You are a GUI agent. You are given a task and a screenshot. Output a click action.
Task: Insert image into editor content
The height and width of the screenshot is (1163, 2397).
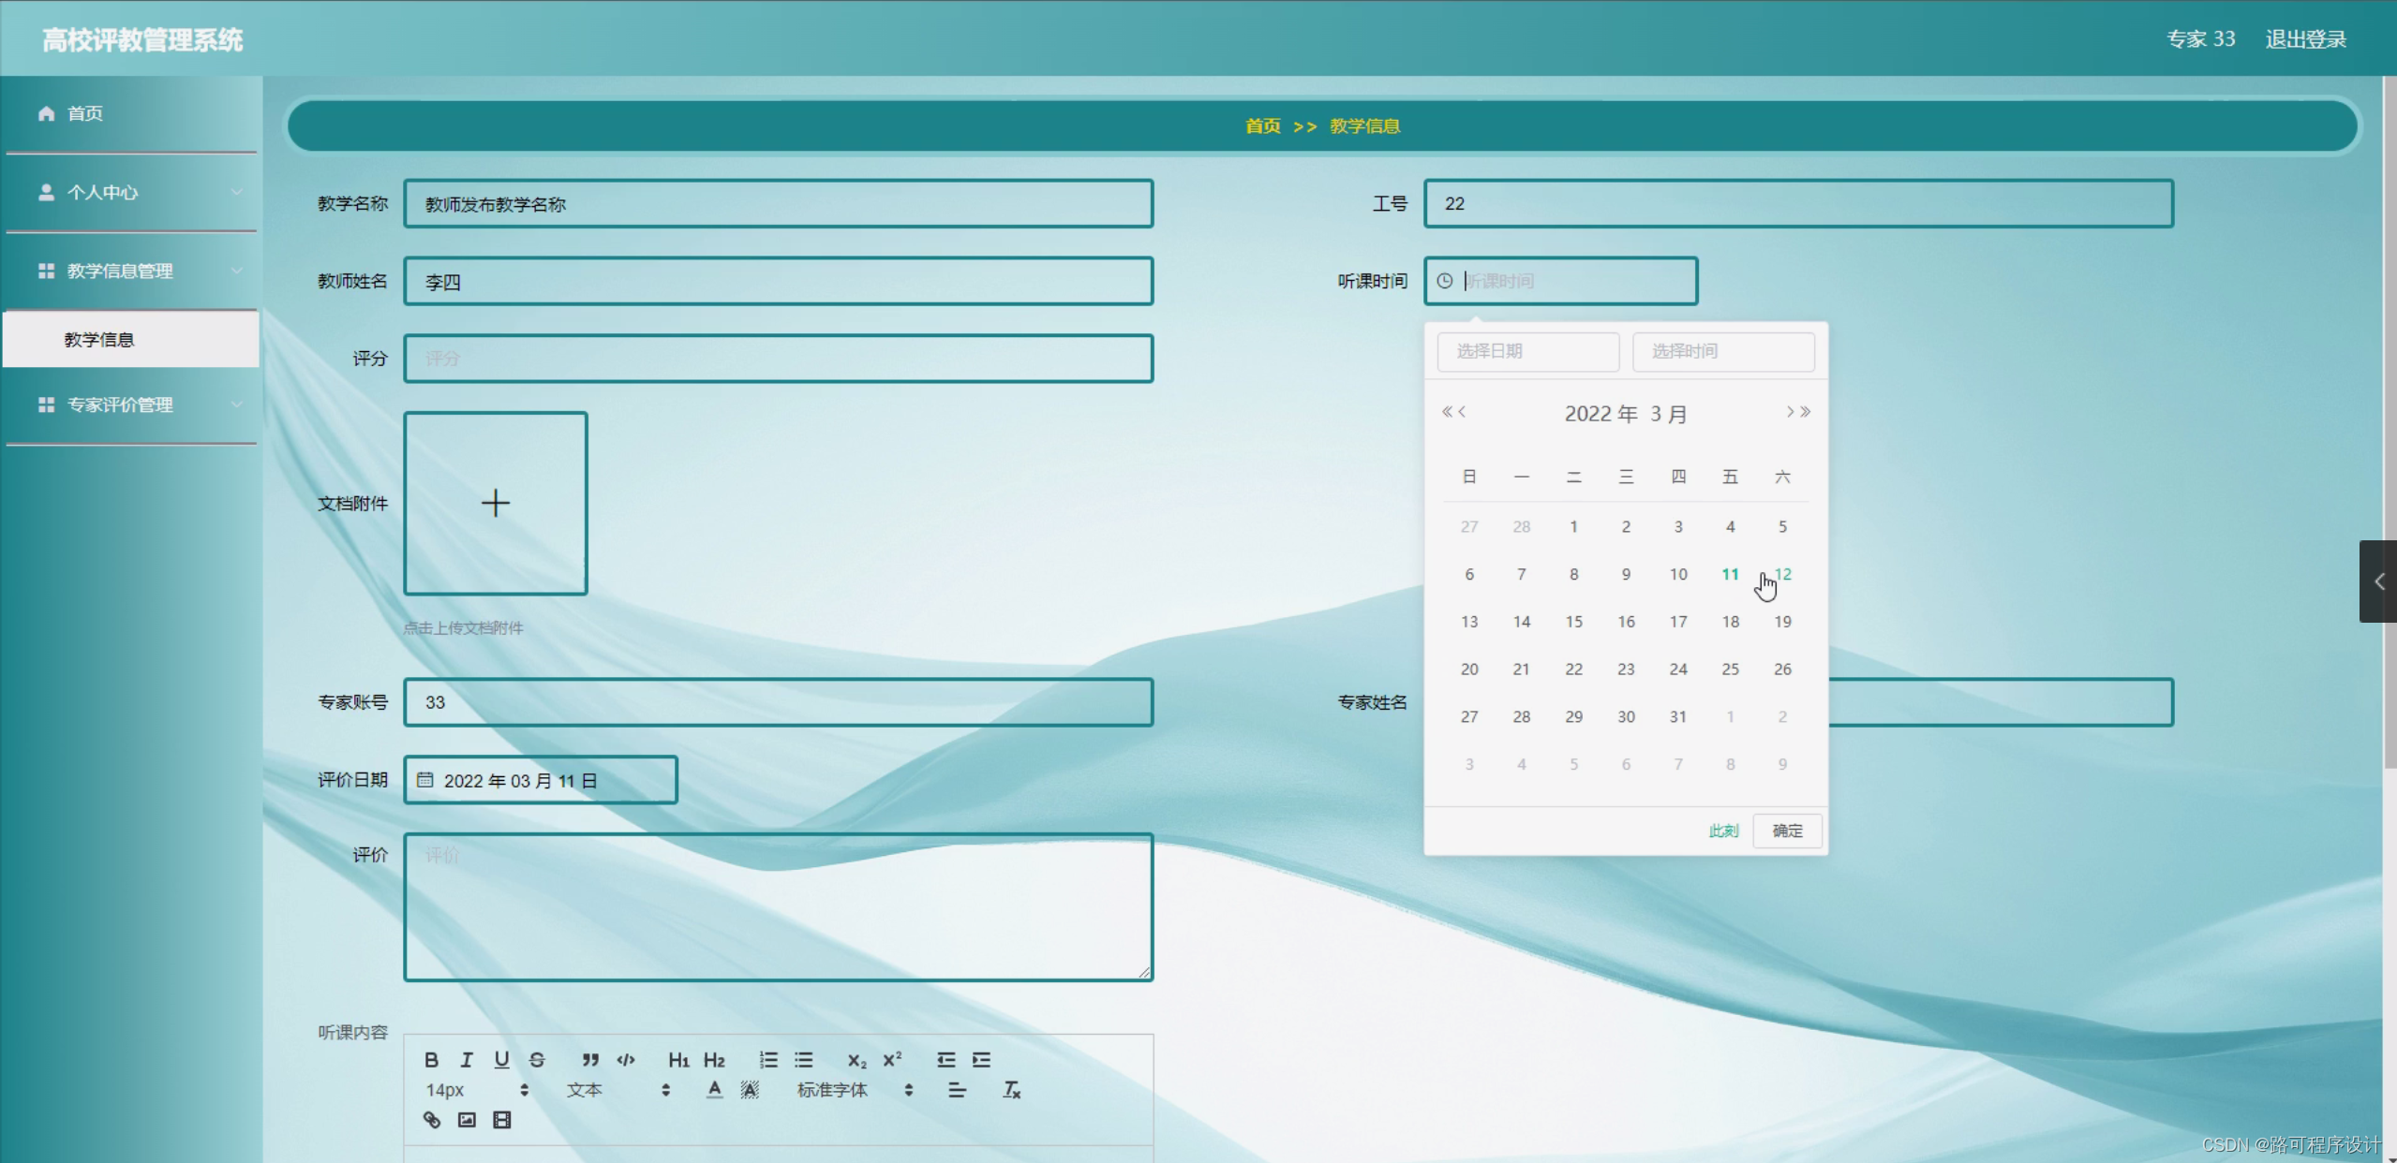click(467, 1120)
